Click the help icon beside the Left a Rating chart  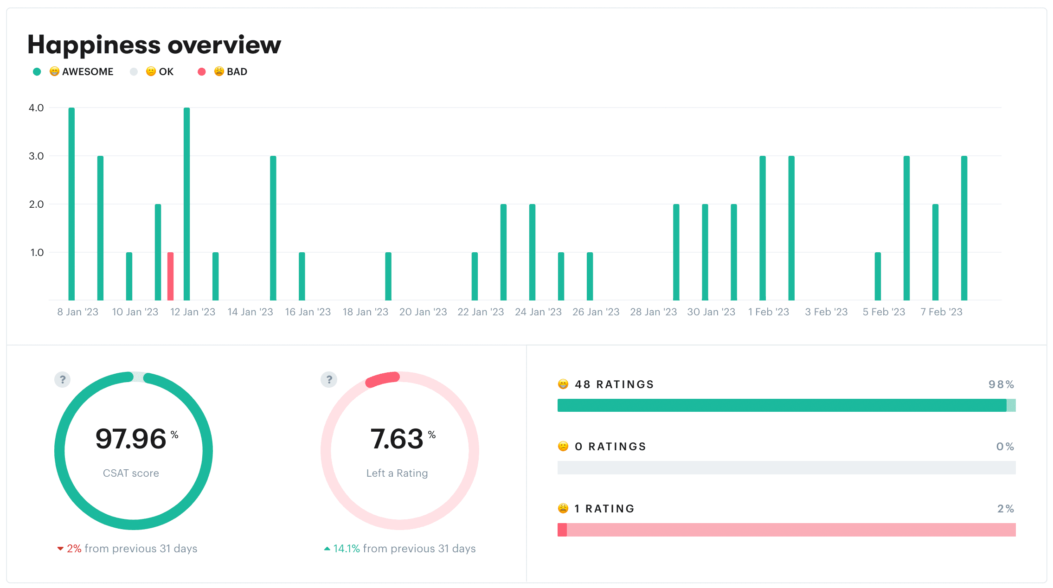(328, 379)
